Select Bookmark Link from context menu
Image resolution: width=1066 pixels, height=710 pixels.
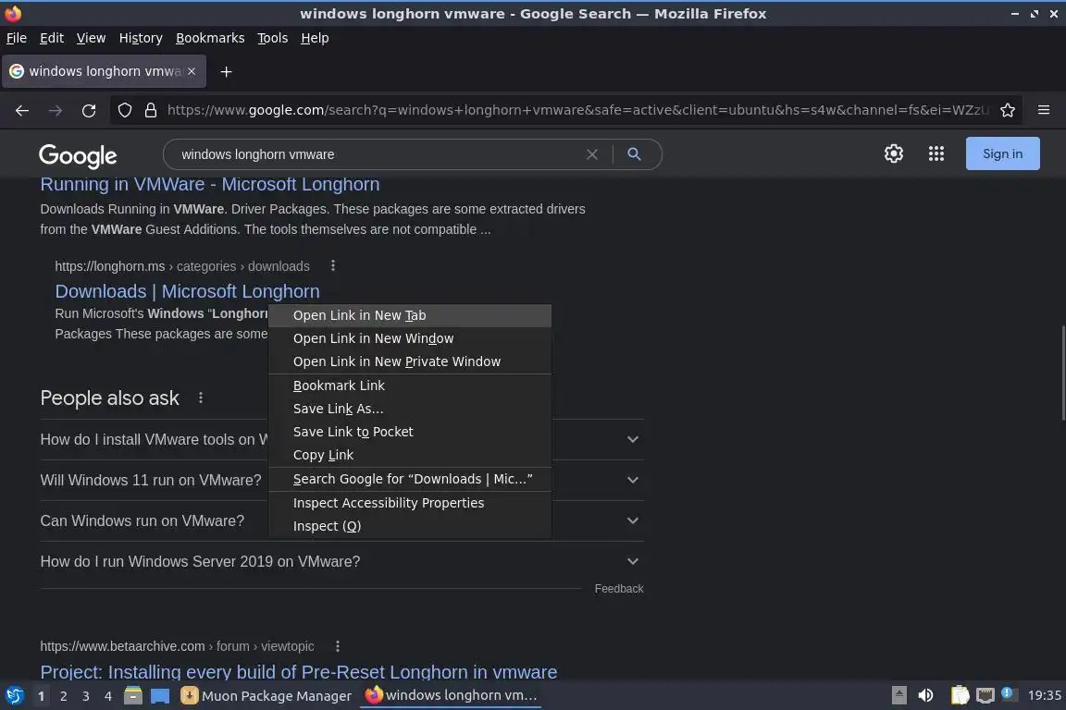pos(410,386)
